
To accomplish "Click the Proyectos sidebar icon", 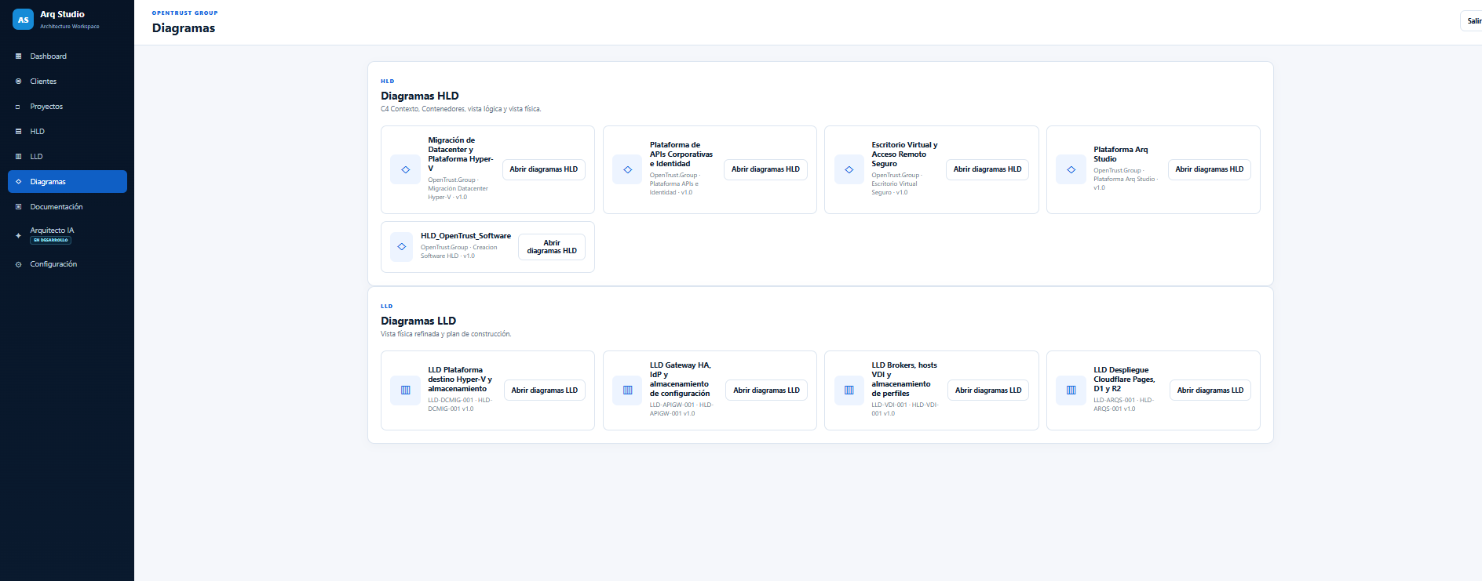I will (x=18, y=107).
